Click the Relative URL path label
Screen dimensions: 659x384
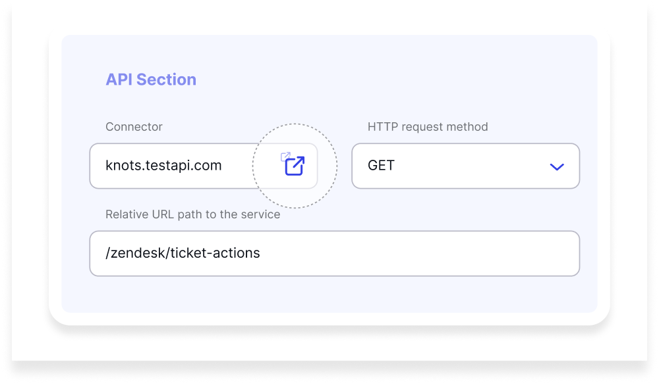click(x=192, y=214)
